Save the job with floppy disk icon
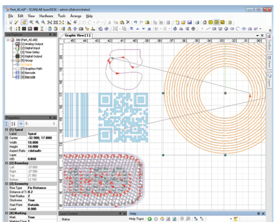278x222 pixels. coord(190,22)
